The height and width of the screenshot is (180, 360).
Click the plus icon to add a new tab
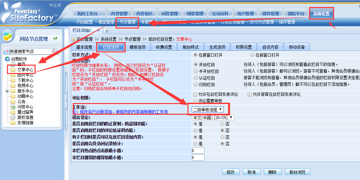tap(106, 30)
